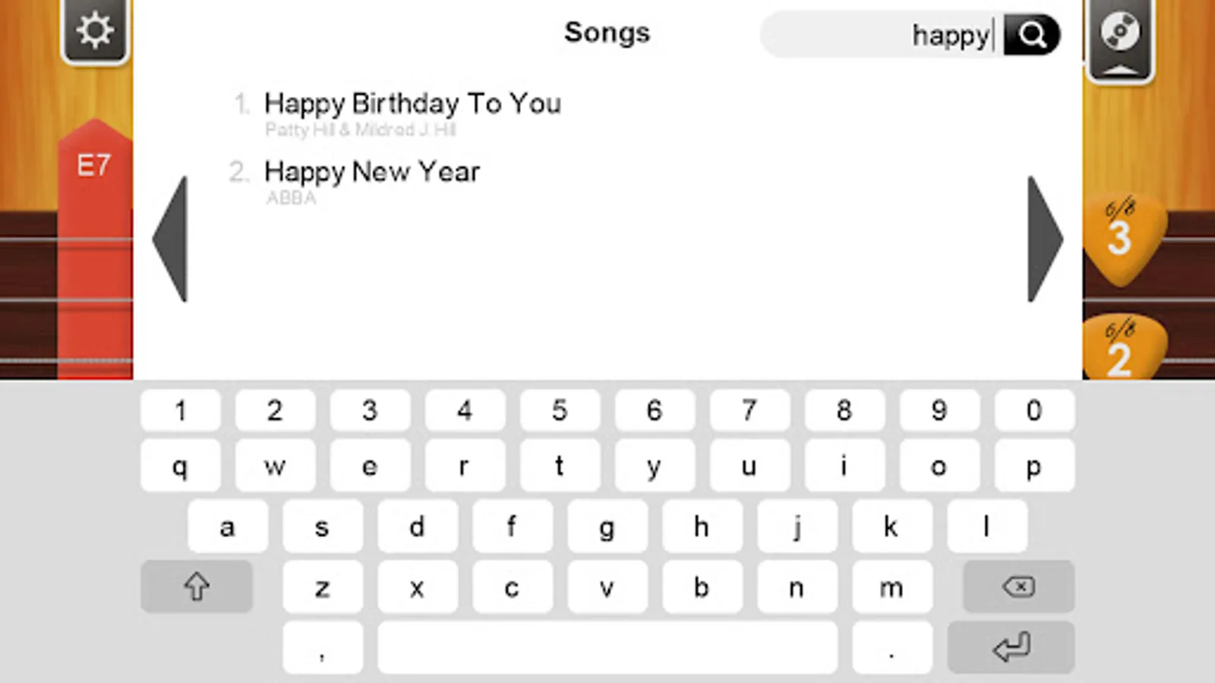Tap the search magnifier icon
The image size is (1215, 683).
[x=1033, y=34]
